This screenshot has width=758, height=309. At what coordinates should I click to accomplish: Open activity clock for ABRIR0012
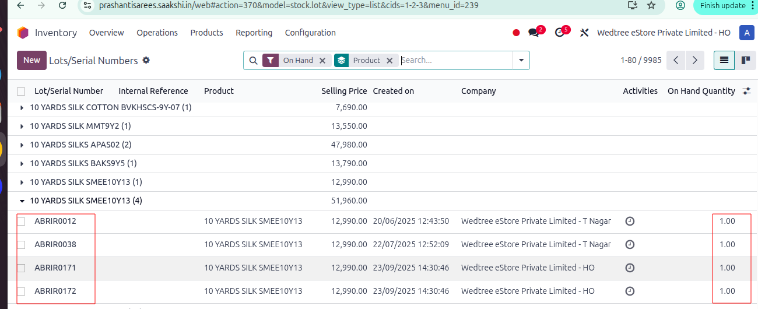click(630, 221)
